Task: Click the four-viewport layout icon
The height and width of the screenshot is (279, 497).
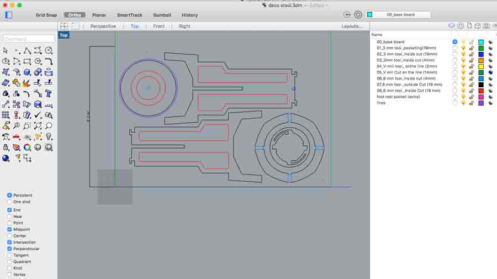Action: click(64, 26)
